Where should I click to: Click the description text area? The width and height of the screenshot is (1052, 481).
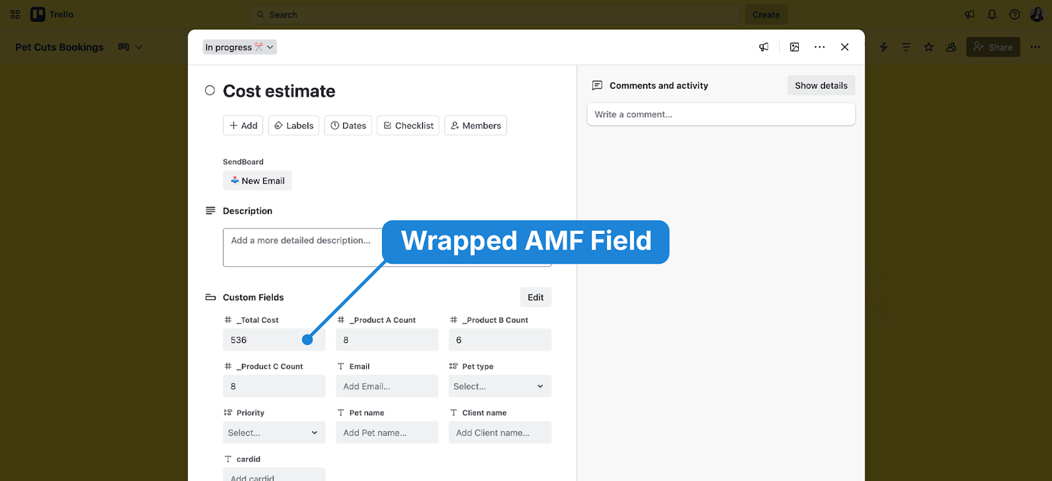tap(387, 247)
